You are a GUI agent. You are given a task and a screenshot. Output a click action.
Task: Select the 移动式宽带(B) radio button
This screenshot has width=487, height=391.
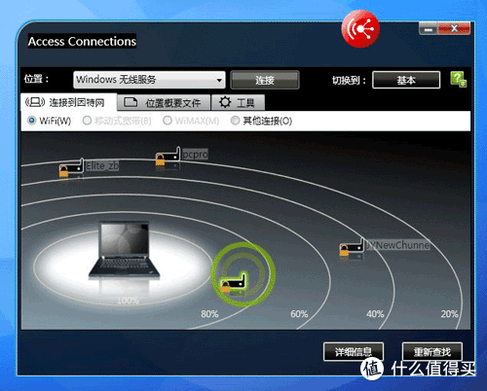(x=87, y=121)
